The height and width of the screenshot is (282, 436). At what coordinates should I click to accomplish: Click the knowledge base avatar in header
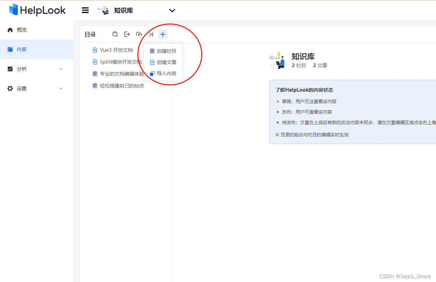click(x=103, y=10)
